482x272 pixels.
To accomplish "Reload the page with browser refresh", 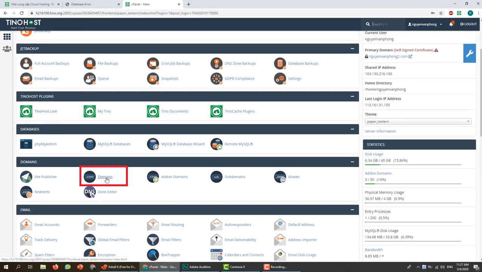I will (x=22, y=13).
